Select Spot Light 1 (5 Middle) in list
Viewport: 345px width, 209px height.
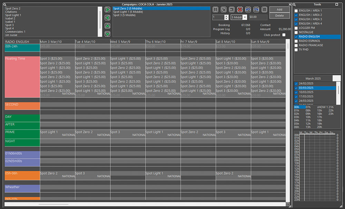coord(128,12)
